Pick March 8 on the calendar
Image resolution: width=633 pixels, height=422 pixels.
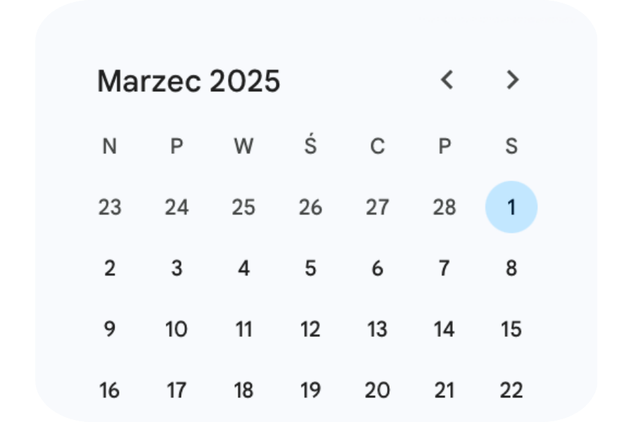(511, 268)
